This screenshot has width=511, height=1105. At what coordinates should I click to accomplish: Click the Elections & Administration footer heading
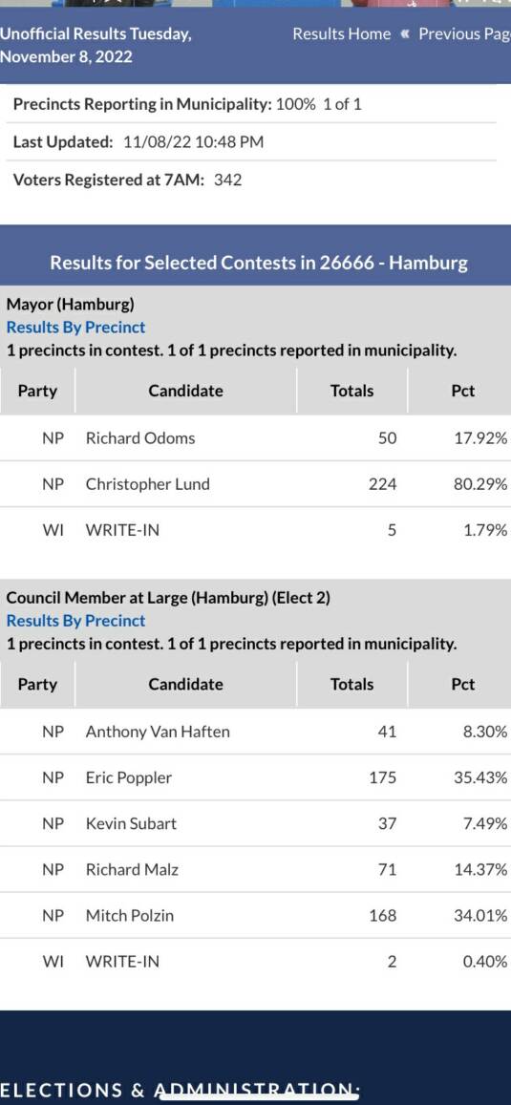(x=181, y=1091)
